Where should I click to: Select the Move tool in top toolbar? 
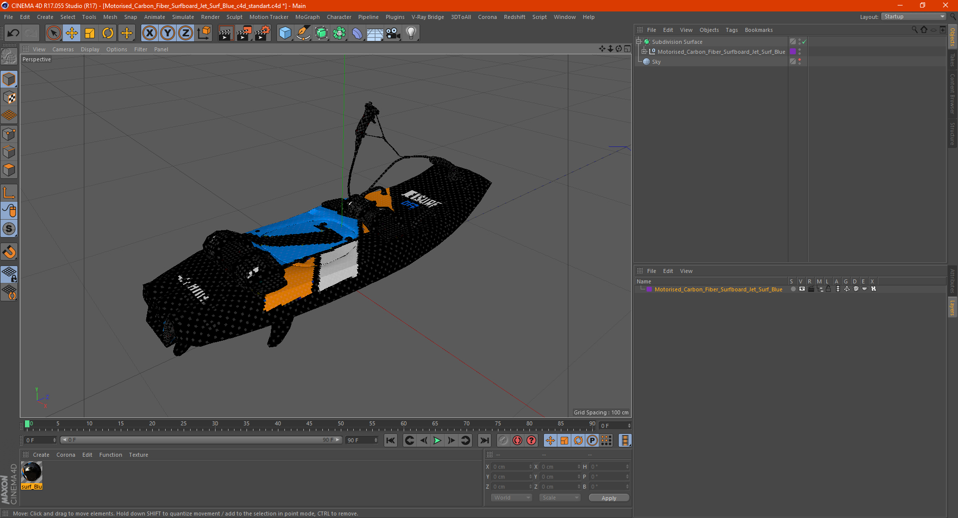click(72, 33)
